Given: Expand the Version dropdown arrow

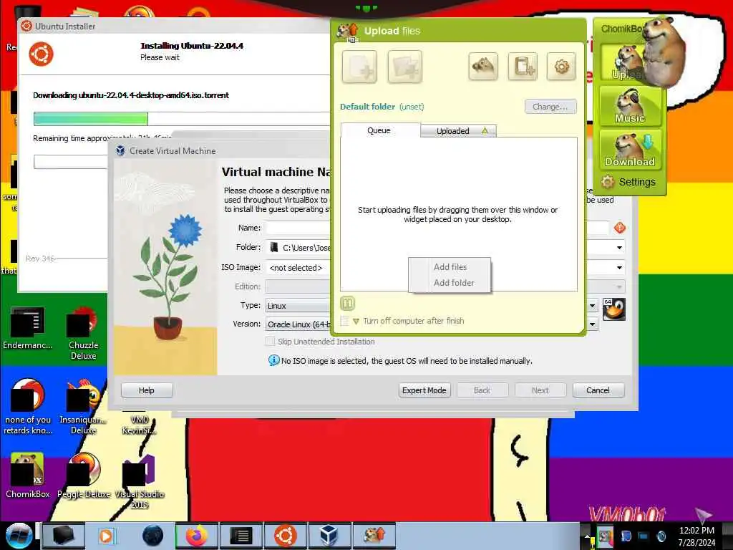Looking at the screenshot, I should click(592, 324).
